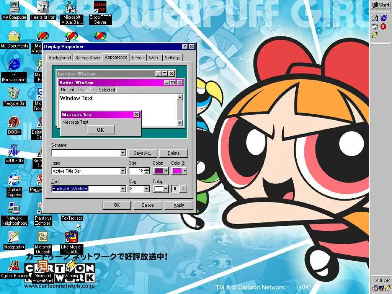Click the purple item Color swatch
Image resolution: width=392 pixels, height=294 pixels.
[159, 171]
